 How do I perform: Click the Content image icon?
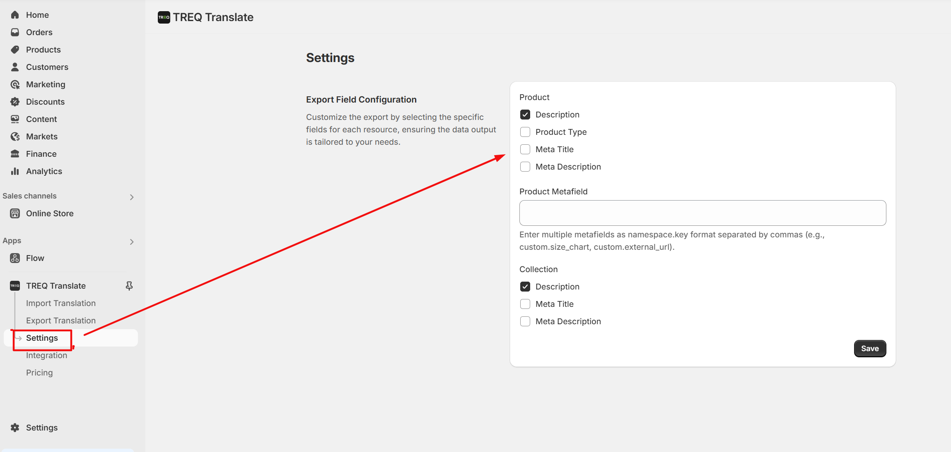pyautogui.click(x=15, y=119)
